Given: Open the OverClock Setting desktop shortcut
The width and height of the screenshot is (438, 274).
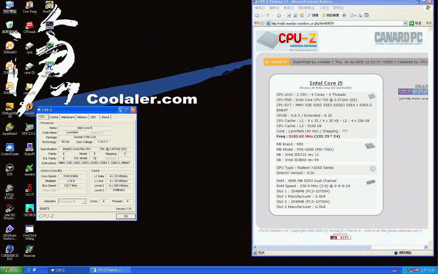Looking at the screenshot, I should point(29,232).
